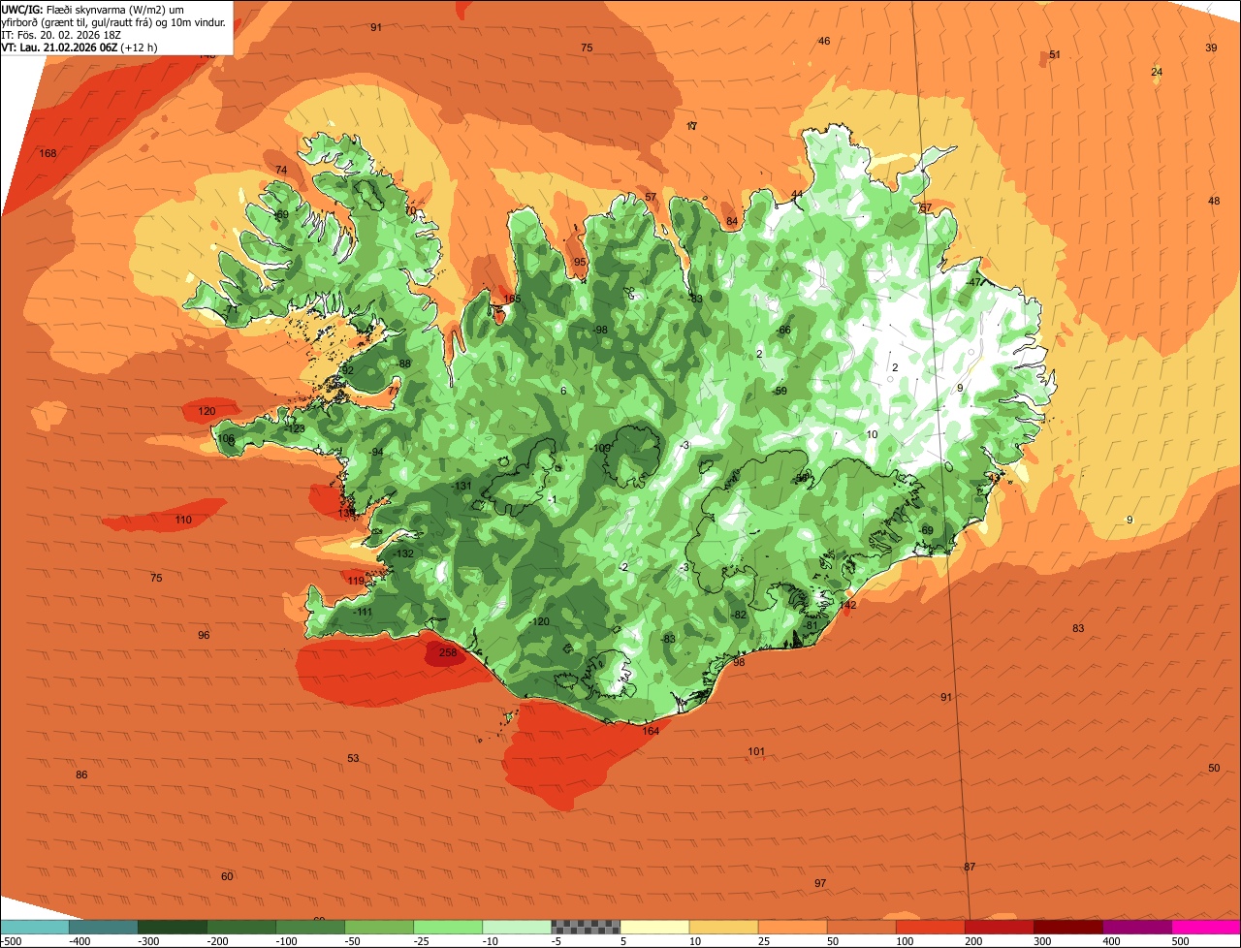Click the light orange 25 to 50 swatch
Screen dimensions: 1241x948
click(x=792, y=927)
